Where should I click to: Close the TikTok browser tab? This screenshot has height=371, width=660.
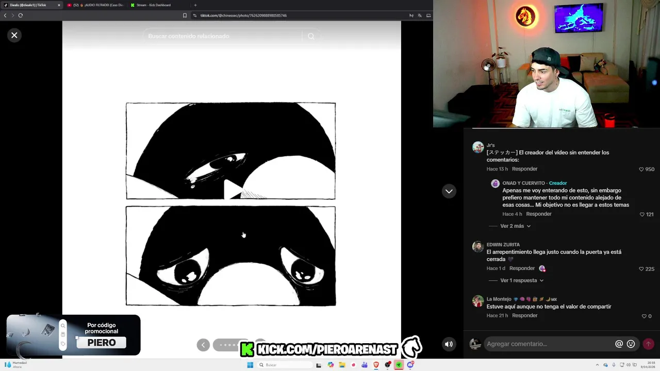pyautogui.click(x=59, y=5)
